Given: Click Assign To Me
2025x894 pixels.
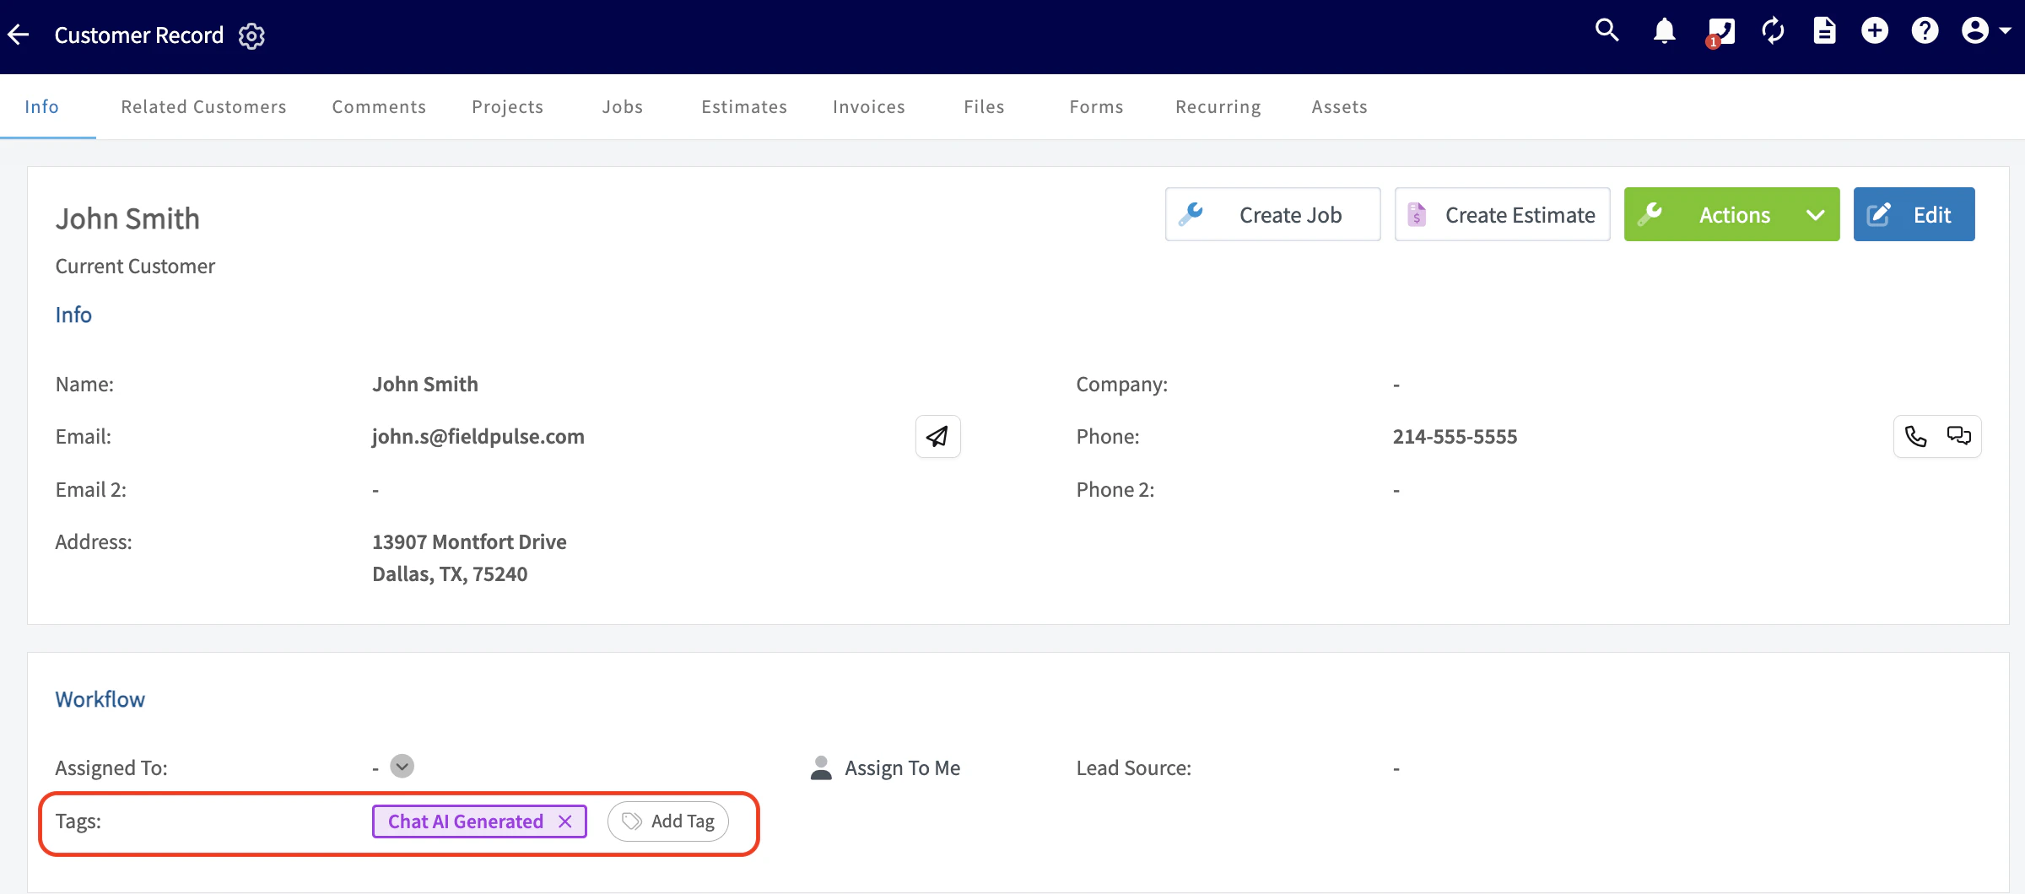Looking at the screenshot, I should pos(885,768).
